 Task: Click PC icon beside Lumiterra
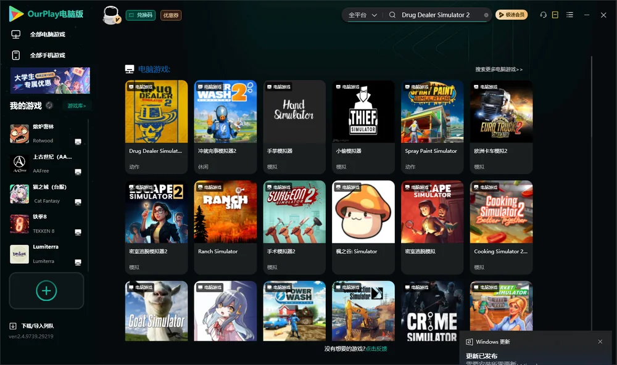[78, 263]
